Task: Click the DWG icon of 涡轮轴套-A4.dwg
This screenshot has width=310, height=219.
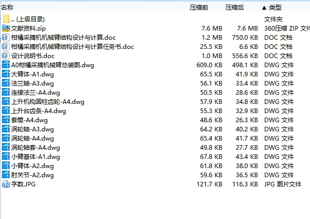Action: [x=6, y=147]
